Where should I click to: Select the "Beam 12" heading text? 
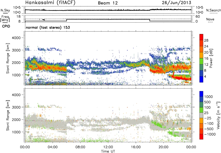108,3
